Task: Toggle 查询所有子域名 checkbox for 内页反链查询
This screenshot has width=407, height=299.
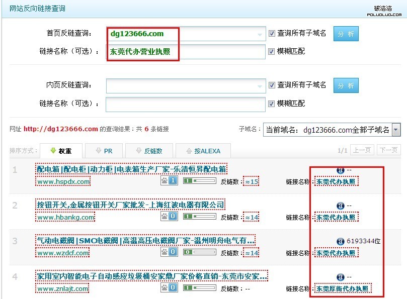Action: (x=272, y=85)
